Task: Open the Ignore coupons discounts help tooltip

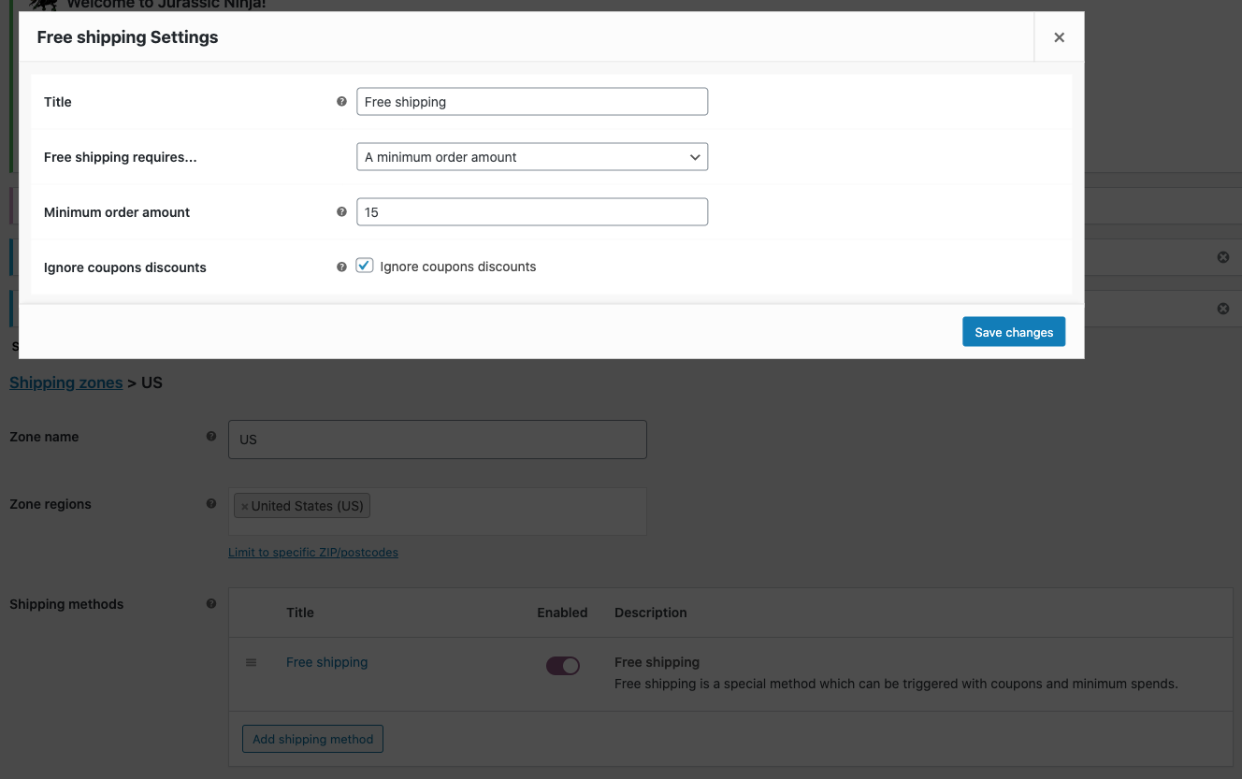Action: tap(341, 266)
